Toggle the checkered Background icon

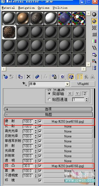(x=94, y=28)
